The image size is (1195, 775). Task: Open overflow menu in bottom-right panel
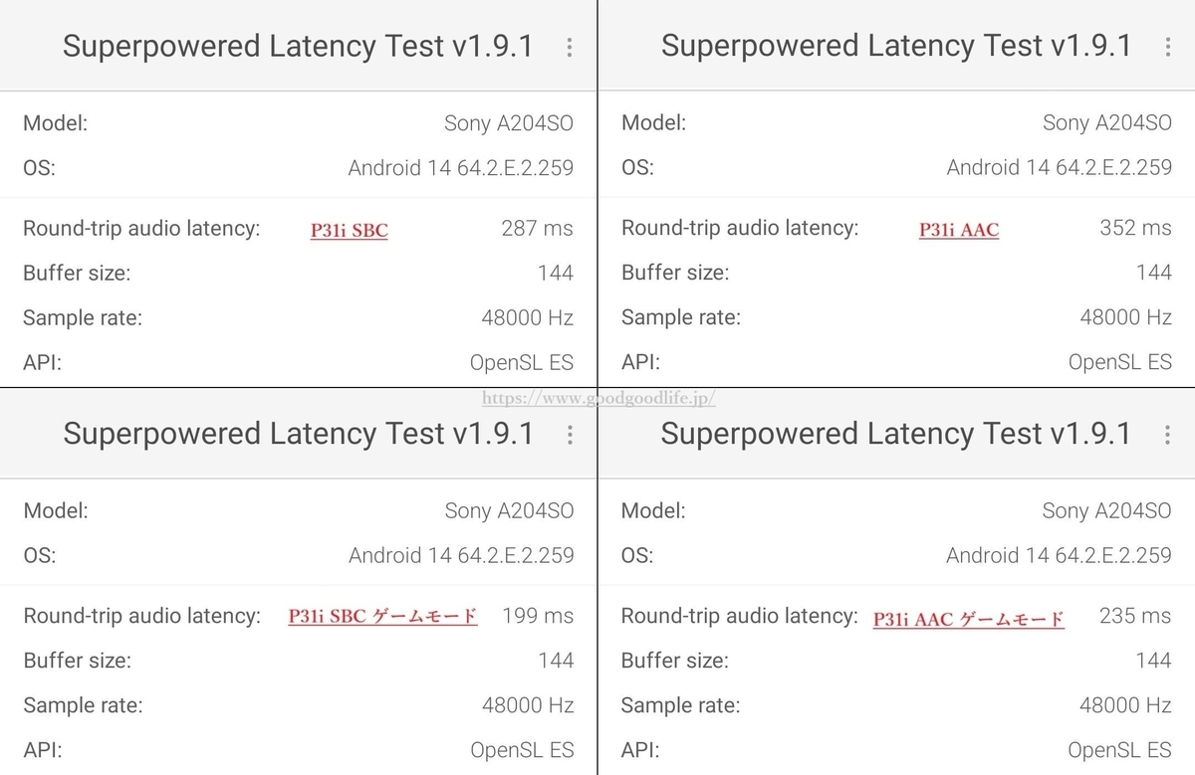pyautogui.click(x=1167, y=435)
